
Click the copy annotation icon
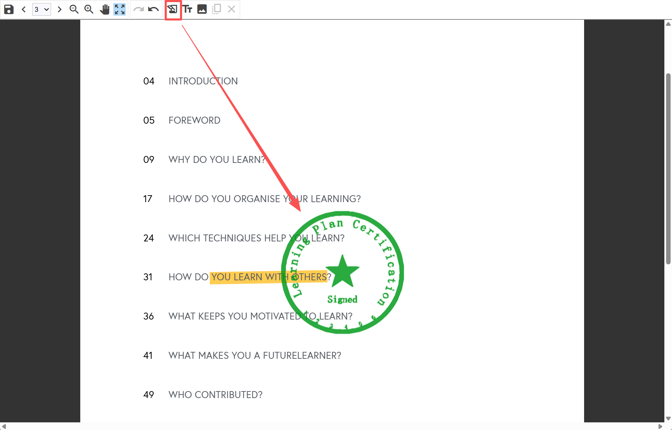[216, 9]
